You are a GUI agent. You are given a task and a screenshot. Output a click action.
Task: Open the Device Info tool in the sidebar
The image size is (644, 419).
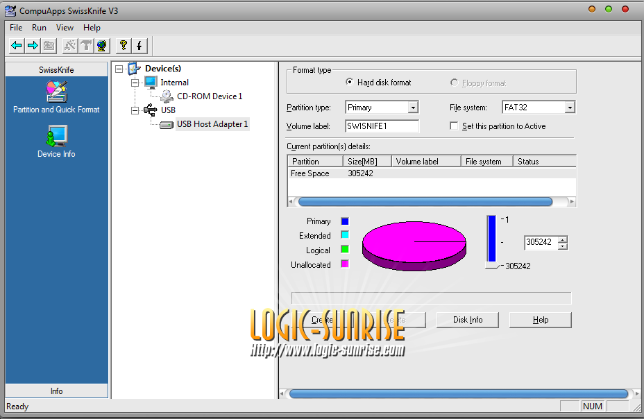click(56, 142)
